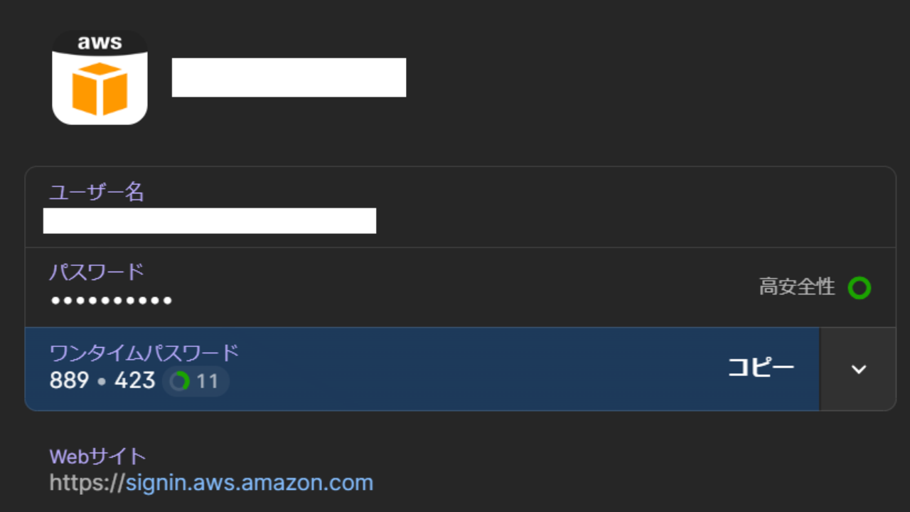Image resolution: width=910 pixels, height=512 pixels.
Task: Click the redacted item title at top
Action: tap(289, 78)
